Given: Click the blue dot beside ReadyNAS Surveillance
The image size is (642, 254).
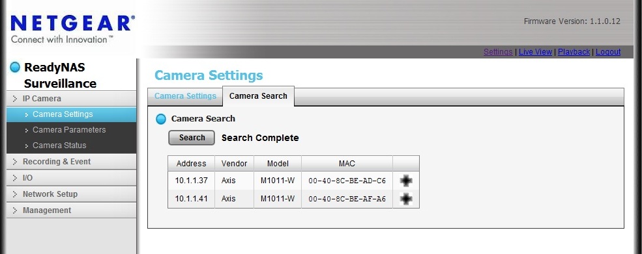Looking at the screenshot, I should pos(15,67).
